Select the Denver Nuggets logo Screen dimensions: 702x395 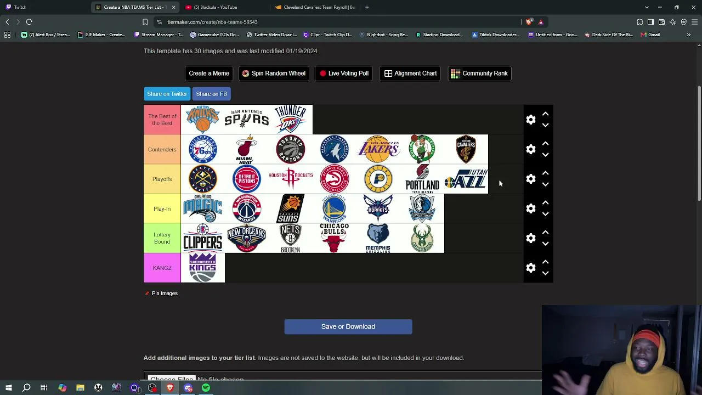point(203,179)
